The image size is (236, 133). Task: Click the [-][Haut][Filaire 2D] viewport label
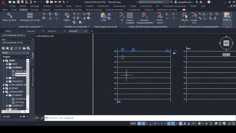click(x=44, y=36)
